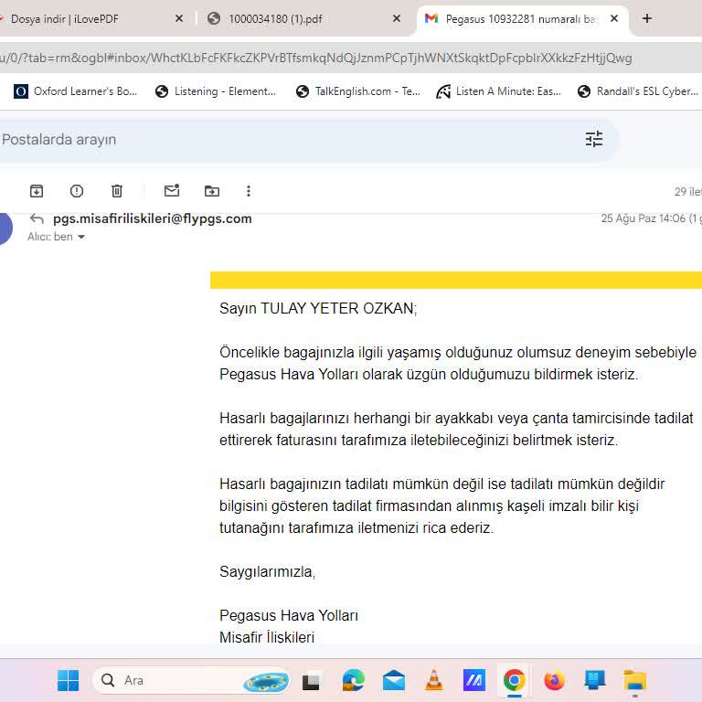Open the 'Listening - Element...' bookmark
The width and height of the screenshot is (702, 702).
pyautogui.click(x=216, y=91)
